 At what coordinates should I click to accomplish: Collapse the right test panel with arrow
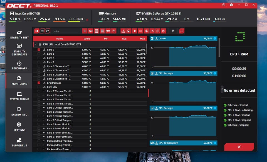click(x=222, y=90)
